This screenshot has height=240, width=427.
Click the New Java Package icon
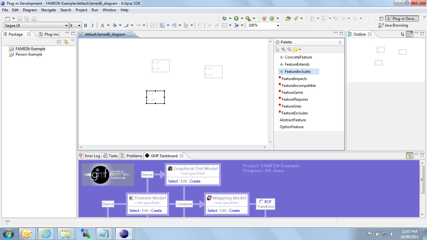pyautogui.click(x=264, y=18)
